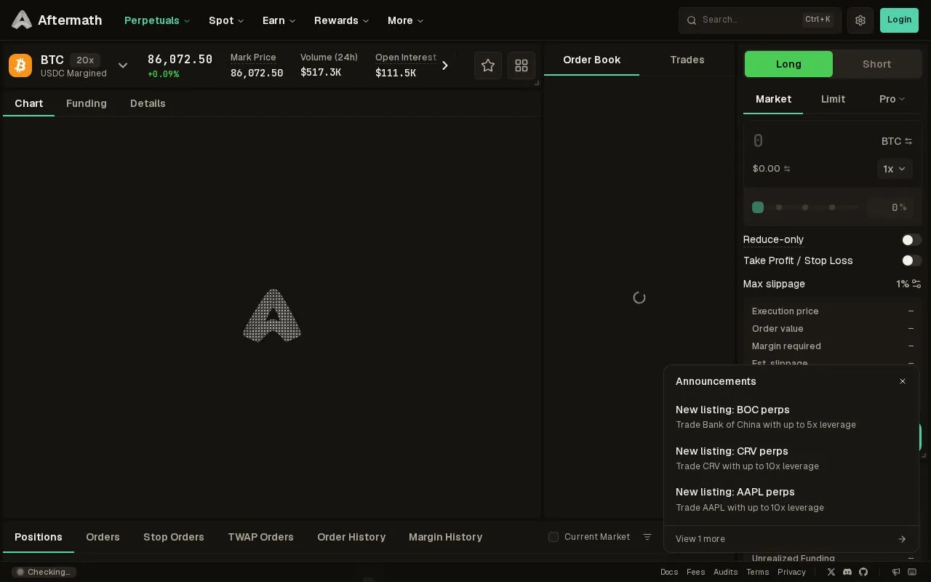Image resolution: width=931 pixels, height=582 pixels.
Task: Click the keyboard icon in footer
Action: [912, 572]
